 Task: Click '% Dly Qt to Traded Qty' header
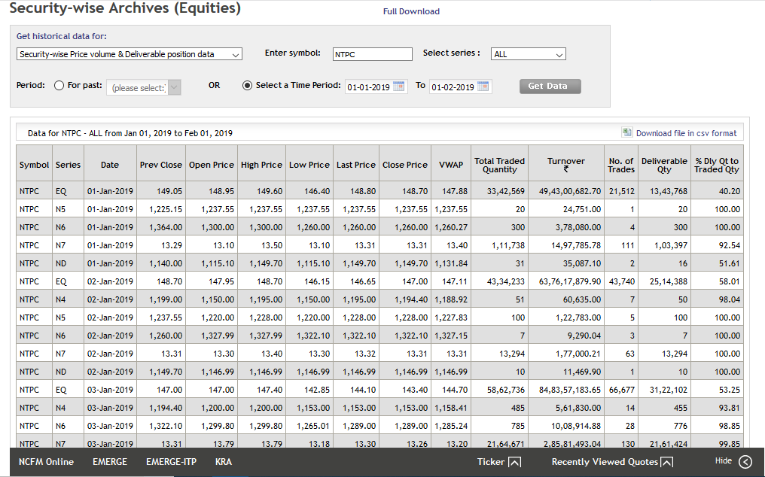click(717, 165)
